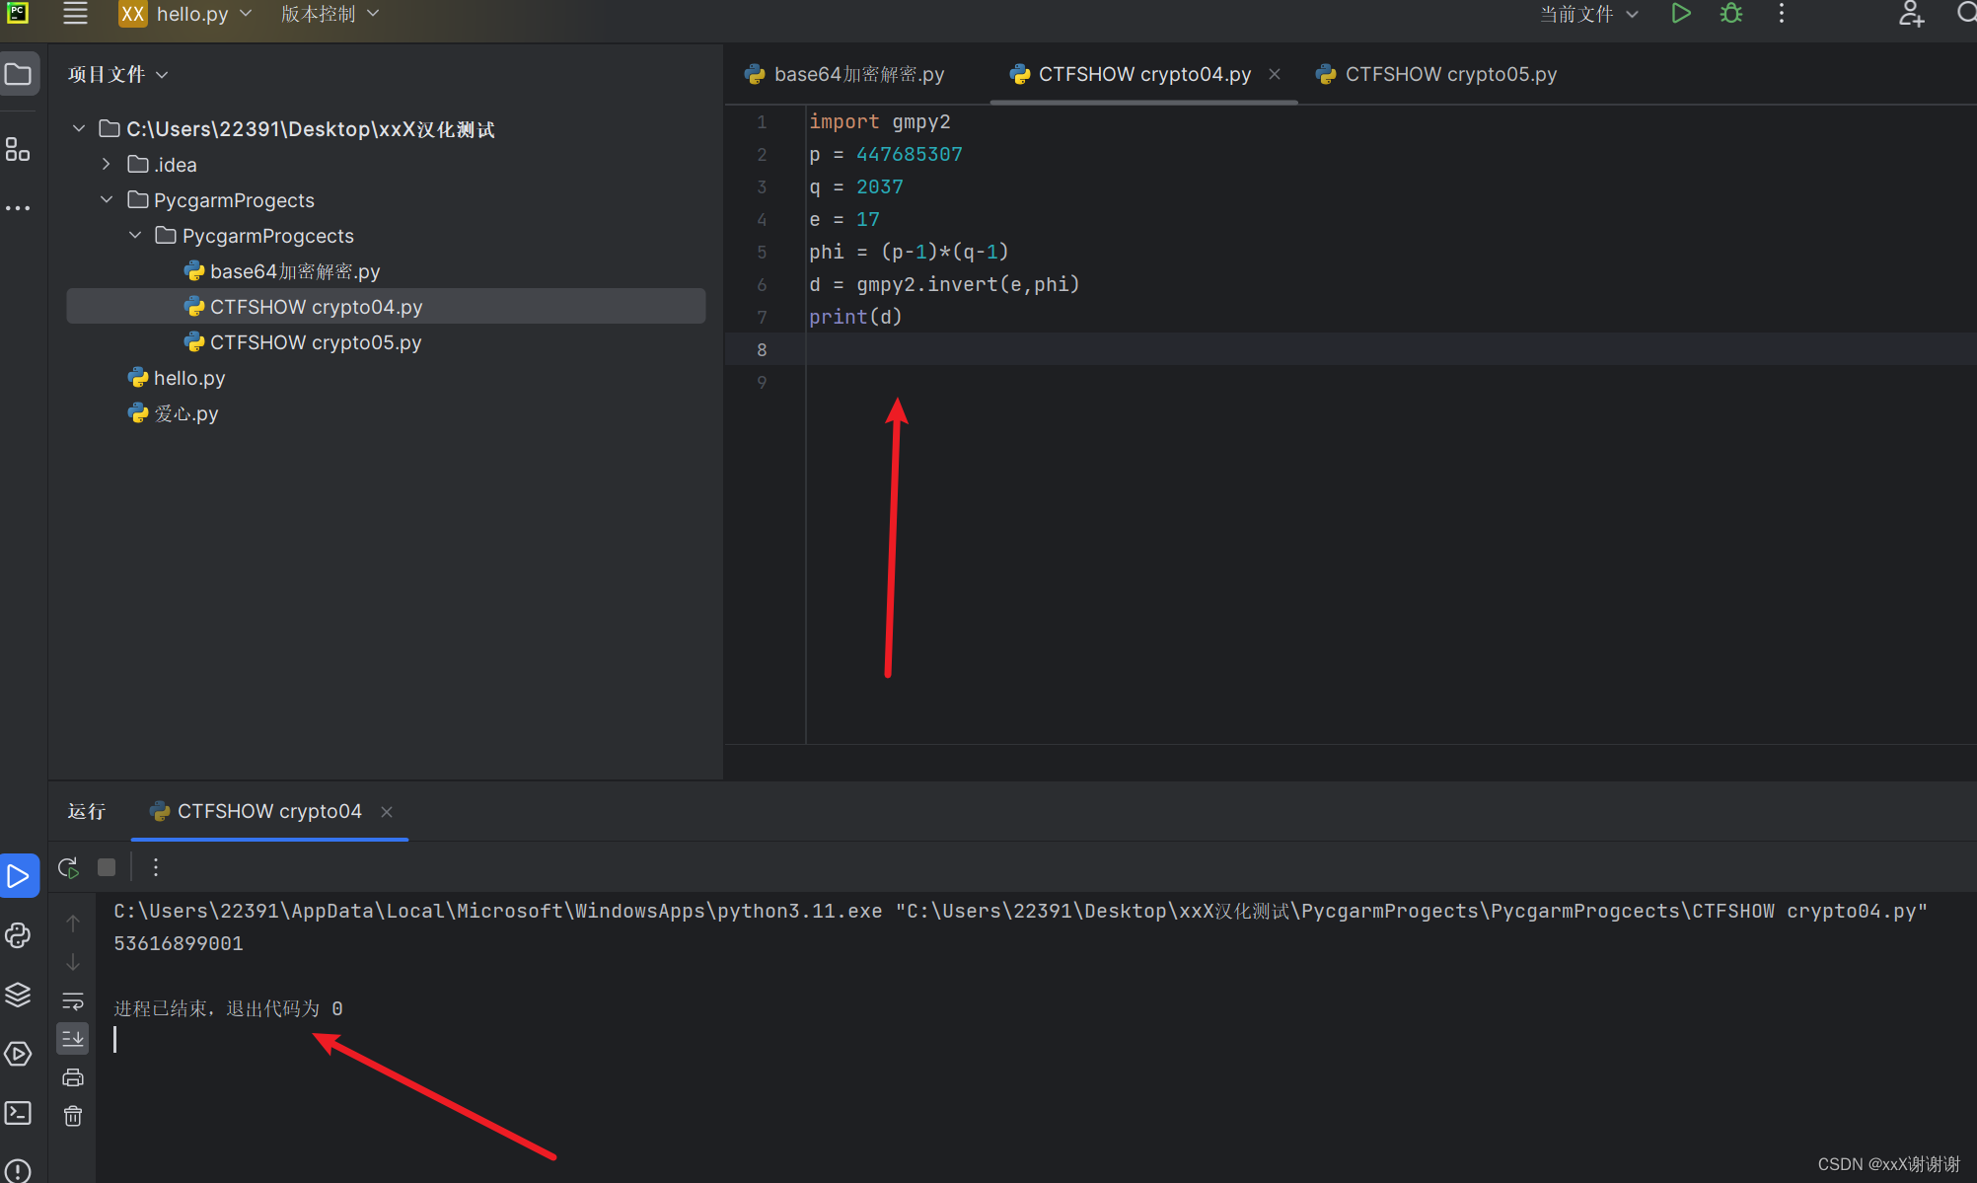
Task: Click the print icon in console sidebar
Action: click(73, 1077)
